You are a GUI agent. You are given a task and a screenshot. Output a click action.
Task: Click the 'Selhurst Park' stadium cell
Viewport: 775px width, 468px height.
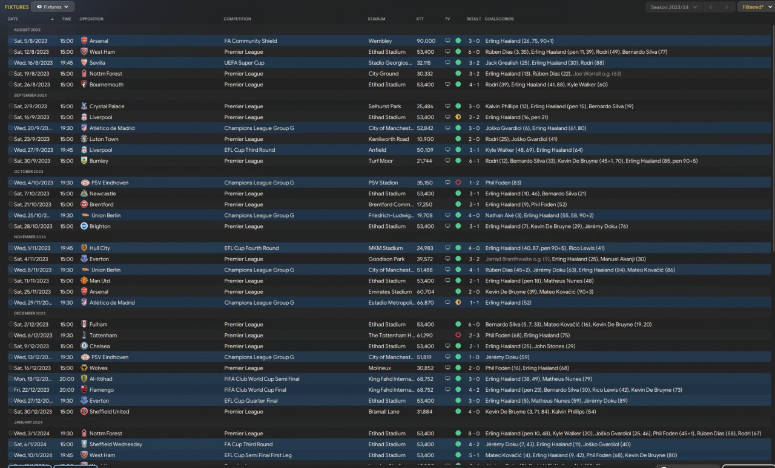point(384,106)
